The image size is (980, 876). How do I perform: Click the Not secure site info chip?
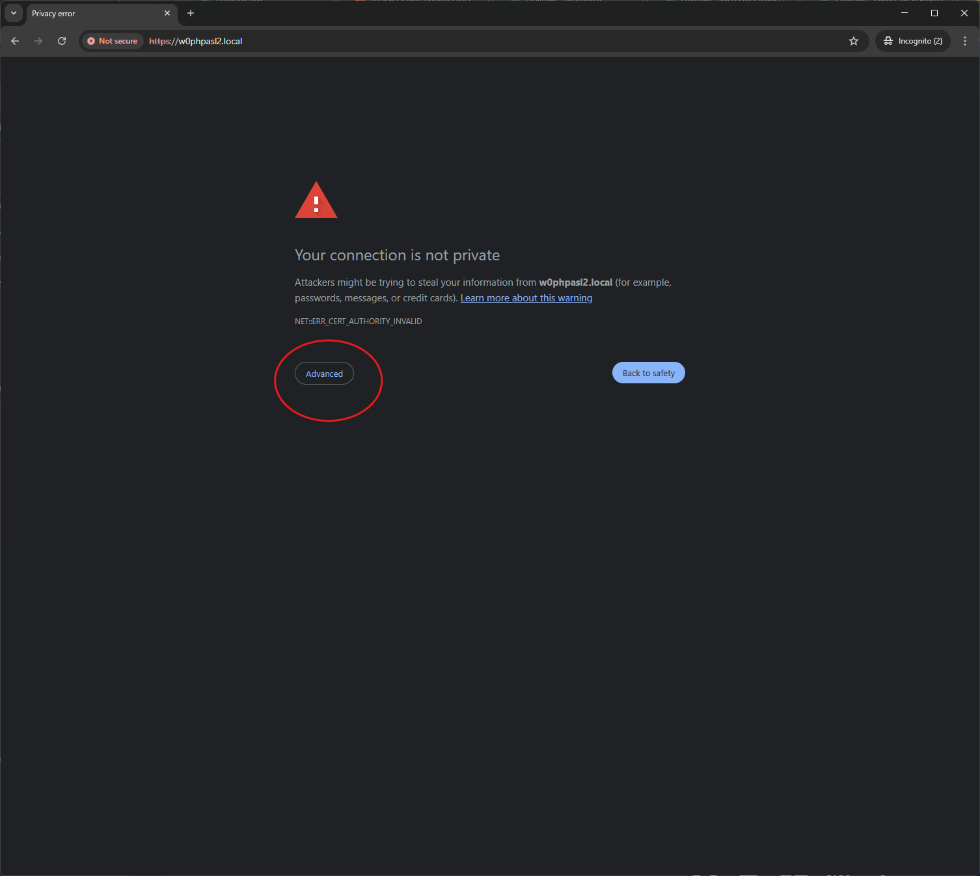pos(113,41)
